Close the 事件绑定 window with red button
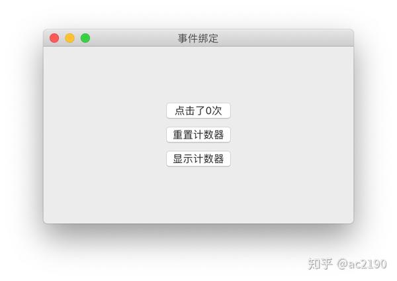Image resolution: width=397 pixels, height=281 pixels. coord(54,38)
